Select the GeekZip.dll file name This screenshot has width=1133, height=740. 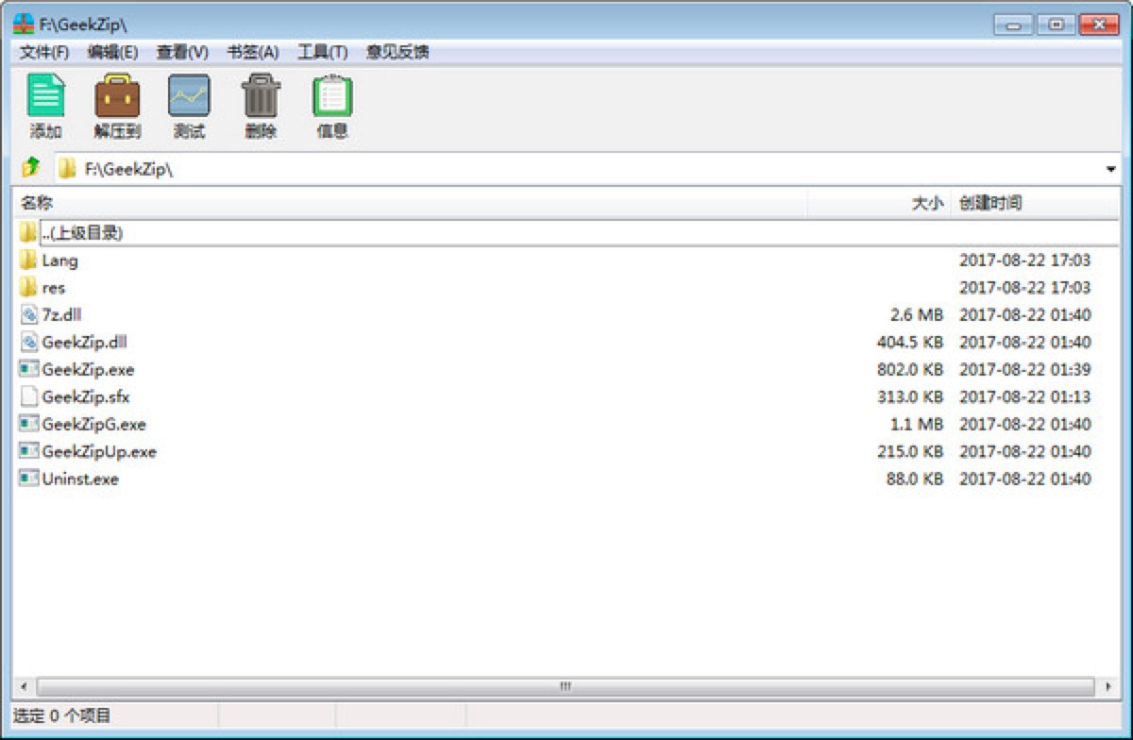(85, 342)
